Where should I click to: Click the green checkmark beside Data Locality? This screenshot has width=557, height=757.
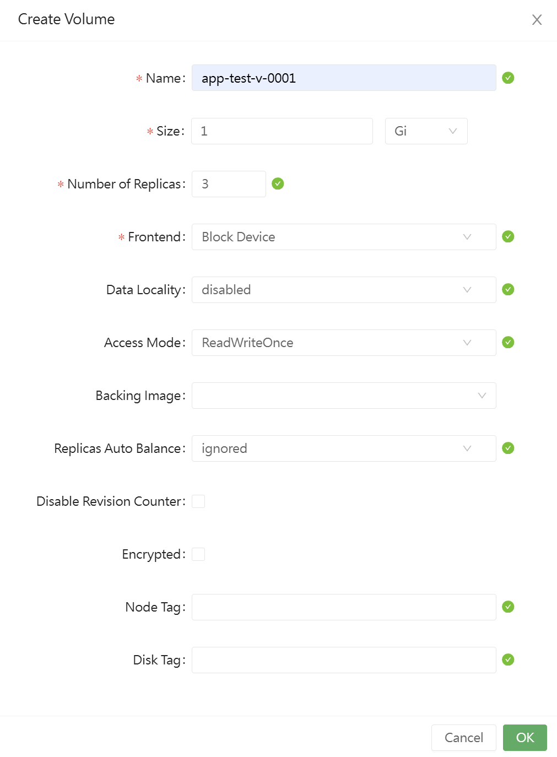(508, 289)
